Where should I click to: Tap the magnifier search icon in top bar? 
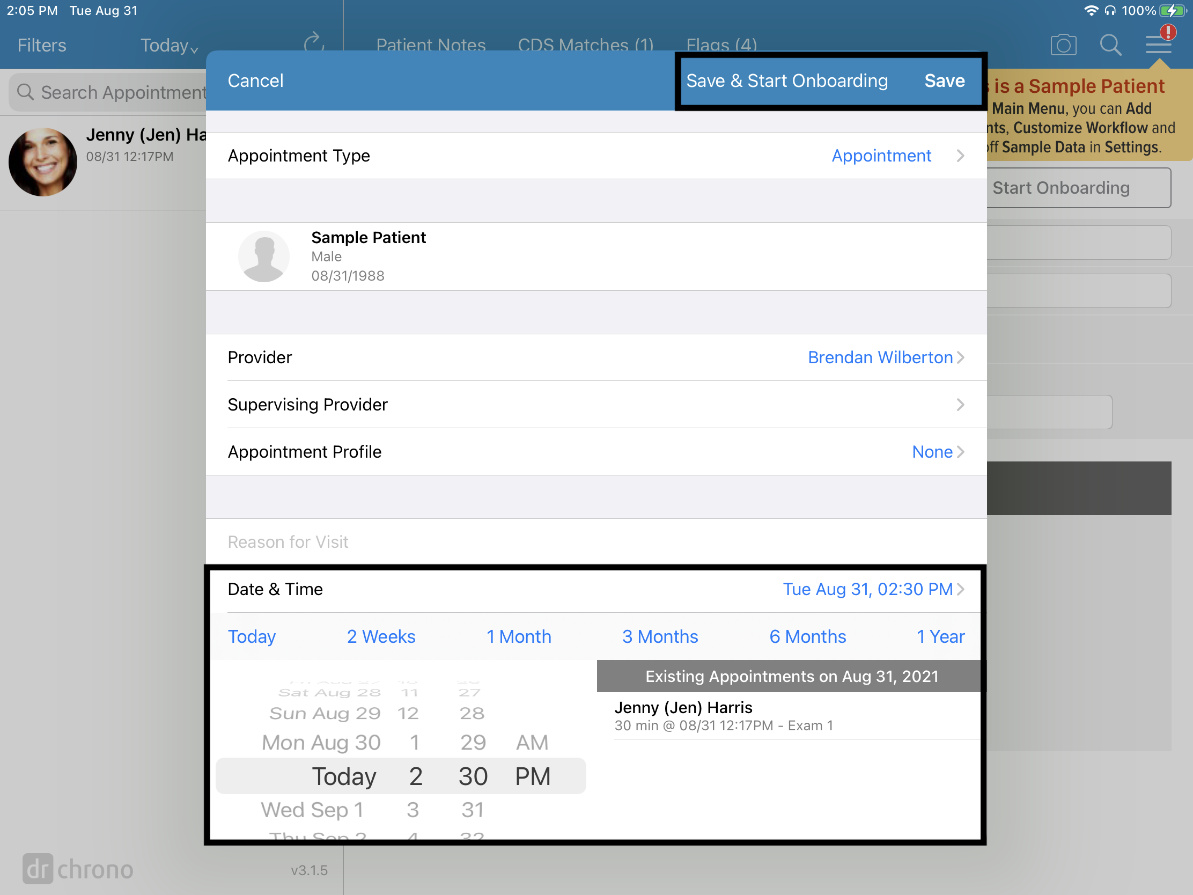click(1110, 45)
